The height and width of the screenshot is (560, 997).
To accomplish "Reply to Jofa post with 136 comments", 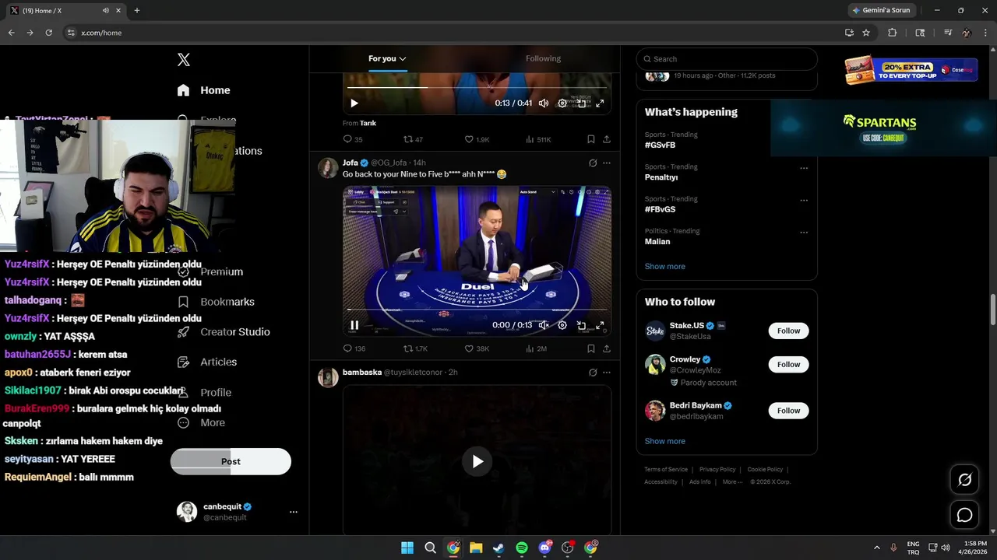I will 354,348.
